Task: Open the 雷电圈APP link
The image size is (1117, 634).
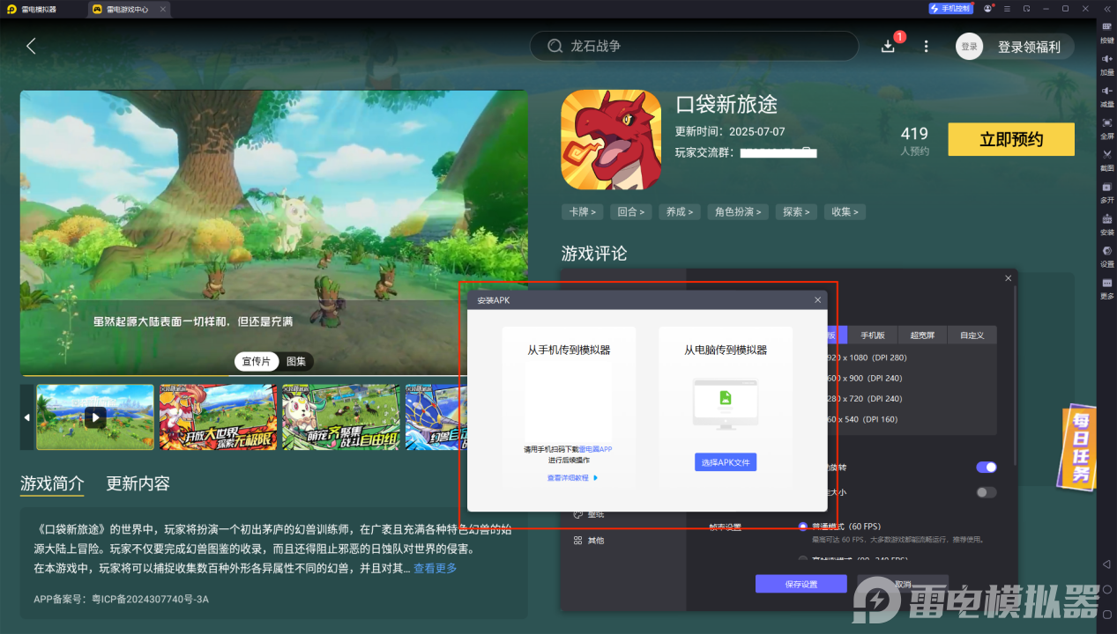Action: tap(595, 449)
